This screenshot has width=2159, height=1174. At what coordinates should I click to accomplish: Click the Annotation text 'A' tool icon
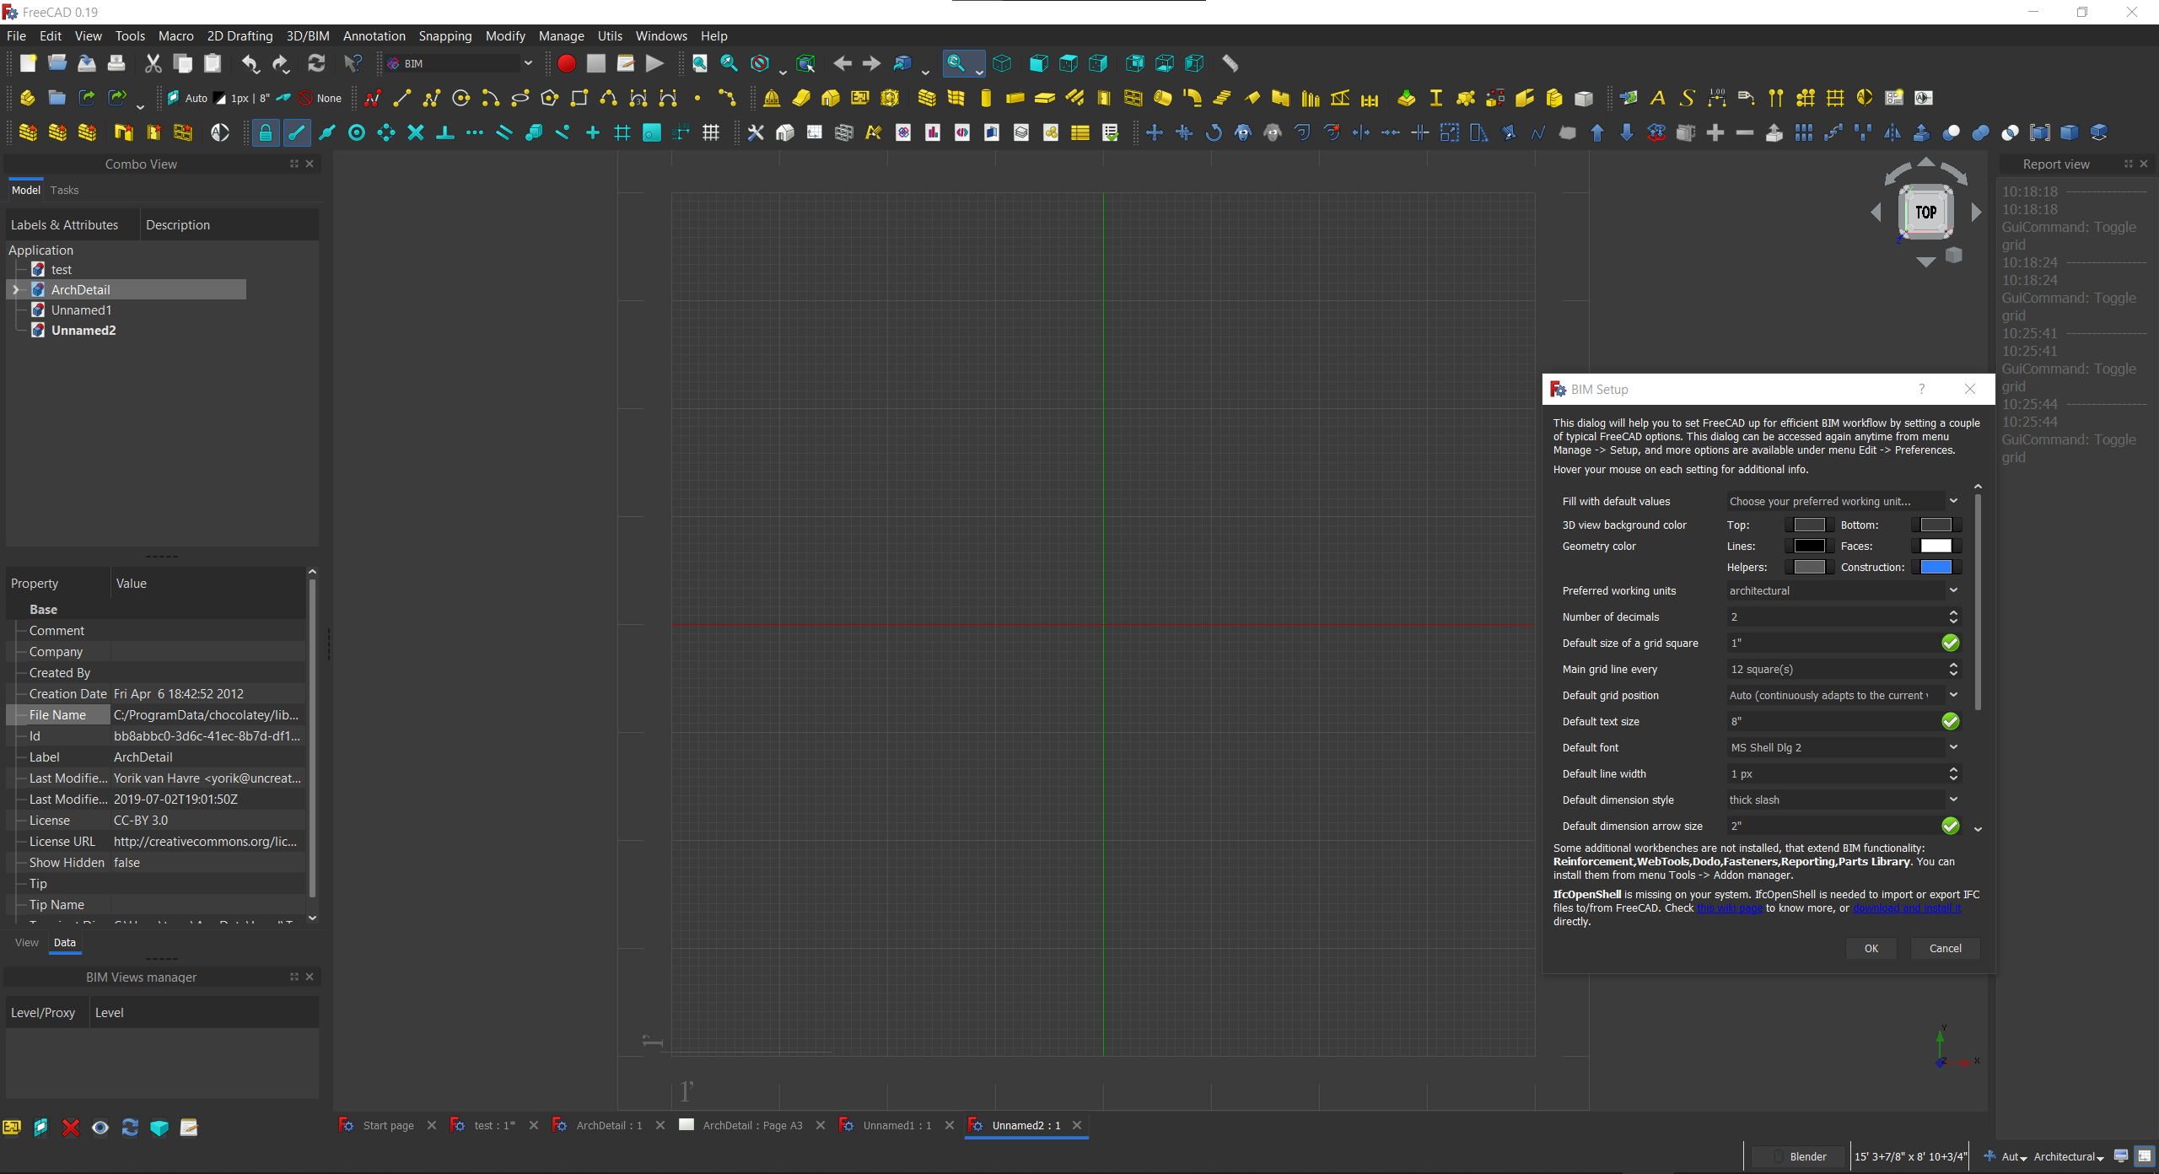coord(1657,98)
